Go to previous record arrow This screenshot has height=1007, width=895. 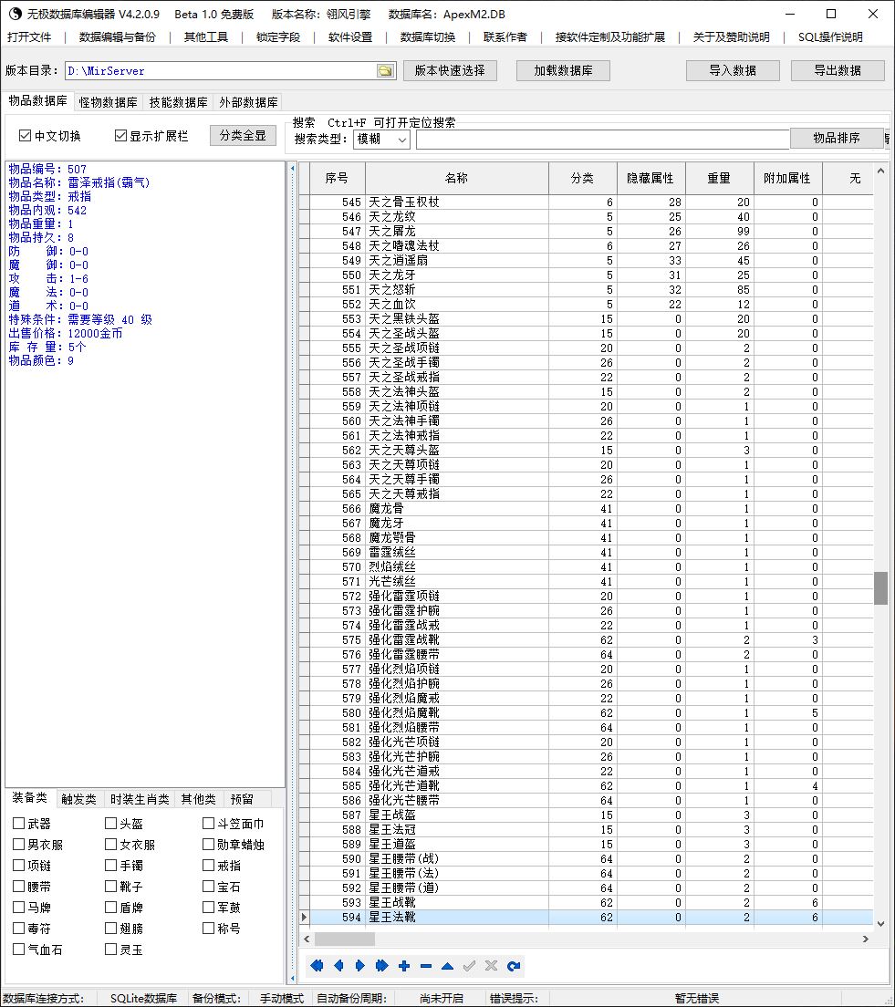coord(338,965)
